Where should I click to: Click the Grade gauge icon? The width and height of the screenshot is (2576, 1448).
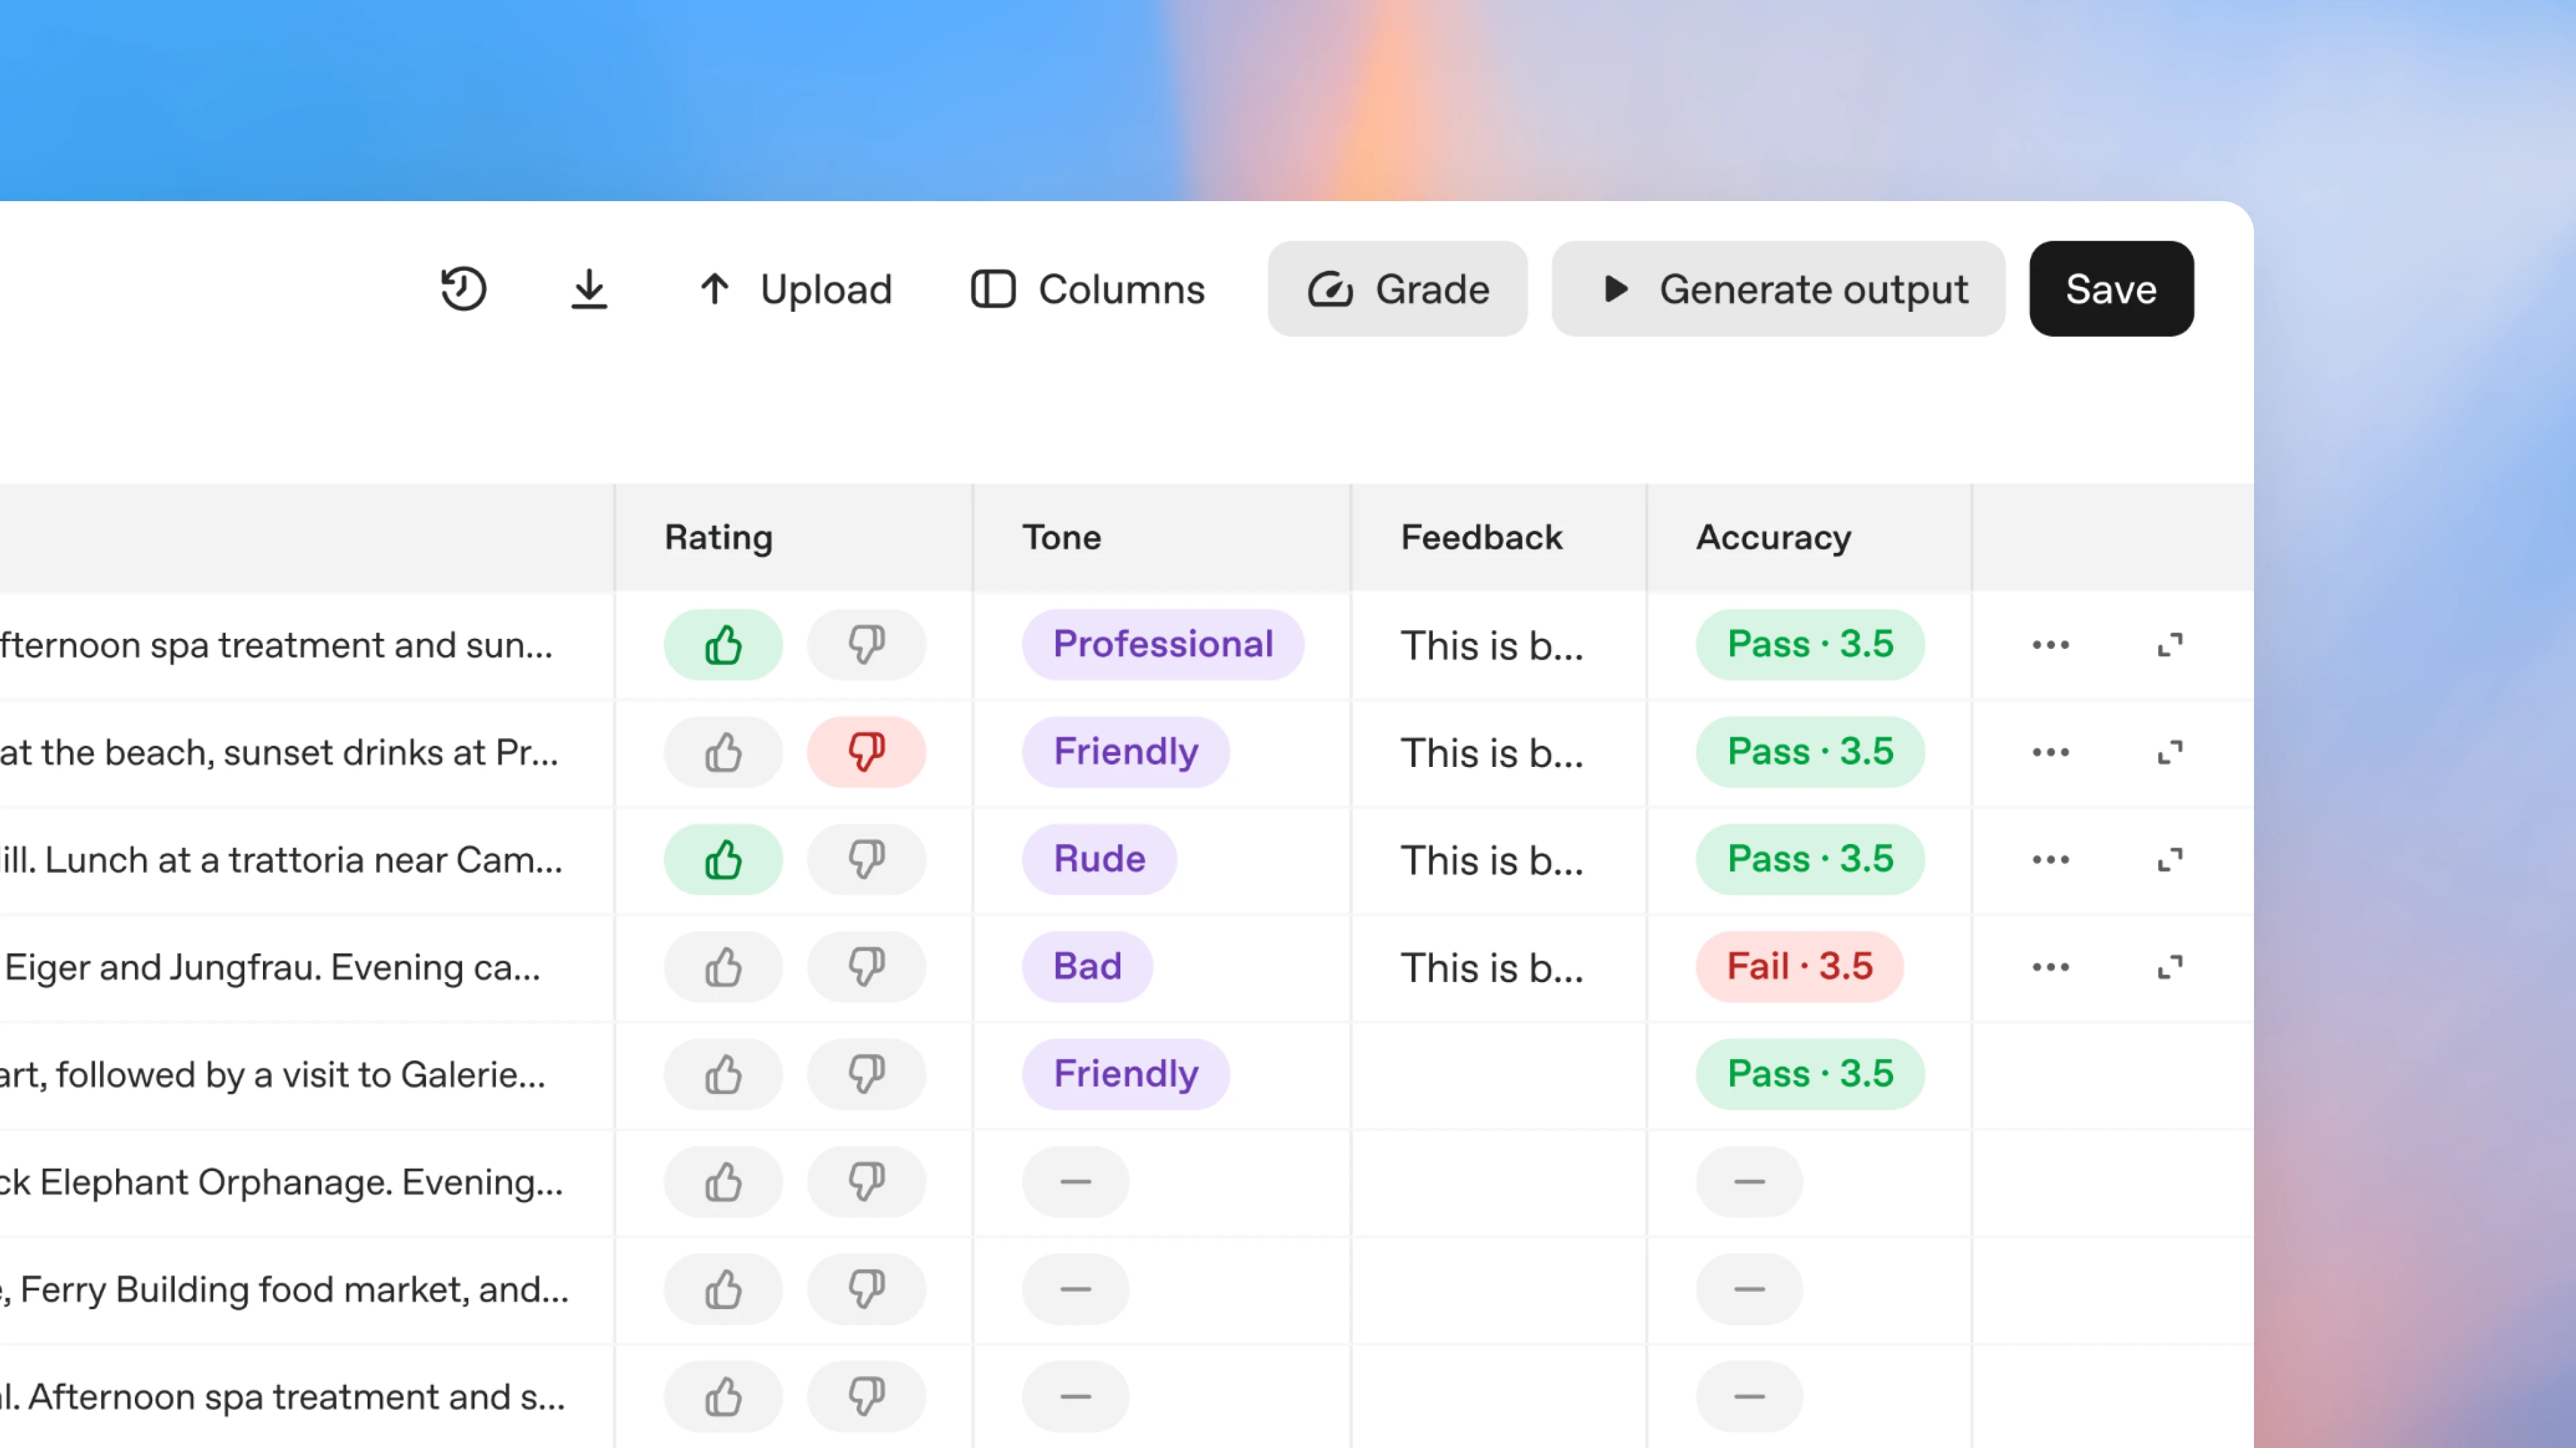[1330, 289]
